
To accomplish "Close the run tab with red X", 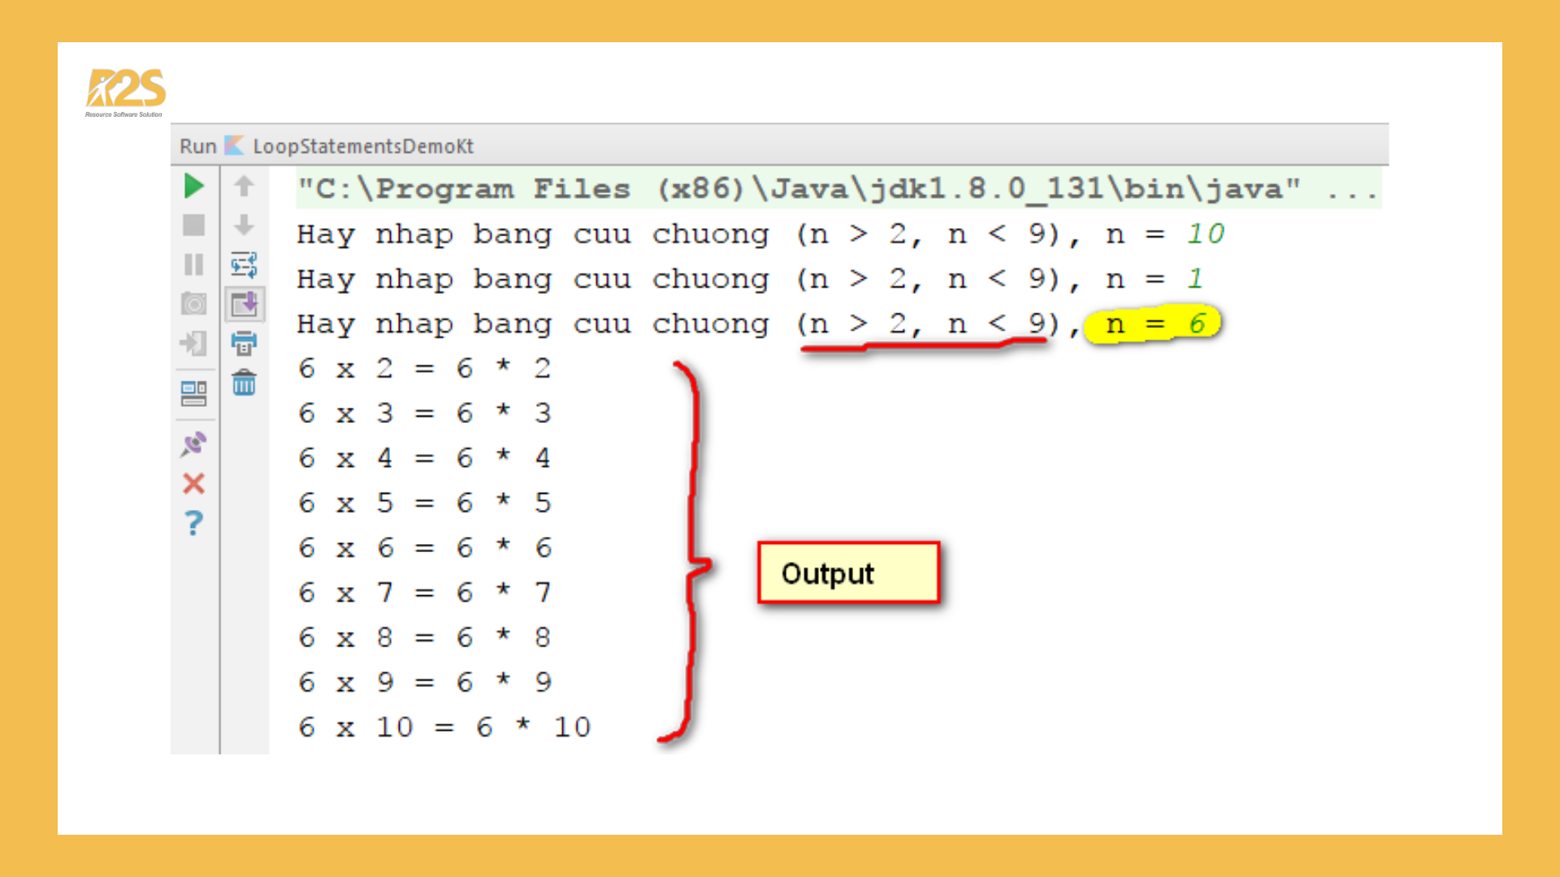I will [193, 484].
